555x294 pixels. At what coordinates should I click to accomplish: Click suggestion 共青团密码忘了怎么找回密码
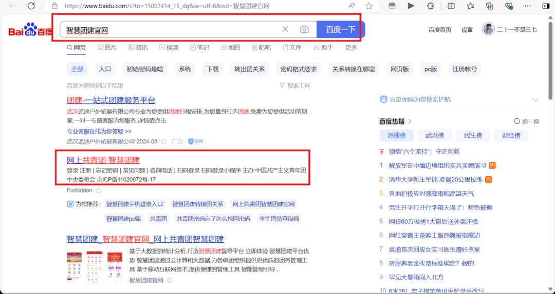point(213,219)
